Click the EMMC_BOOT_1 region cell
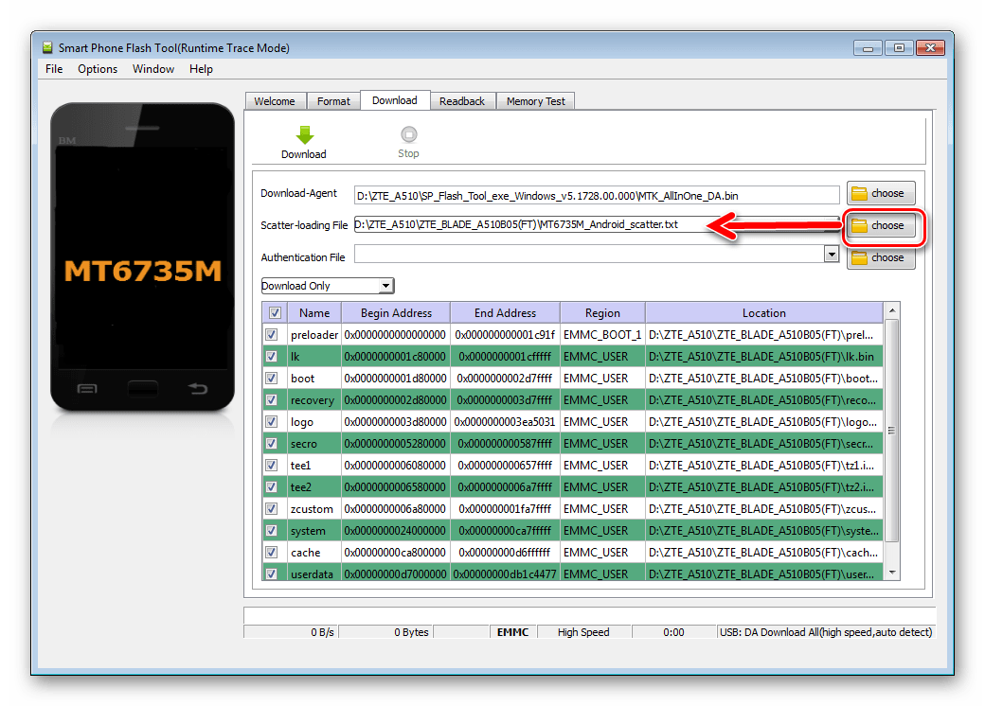 (602, 334)
